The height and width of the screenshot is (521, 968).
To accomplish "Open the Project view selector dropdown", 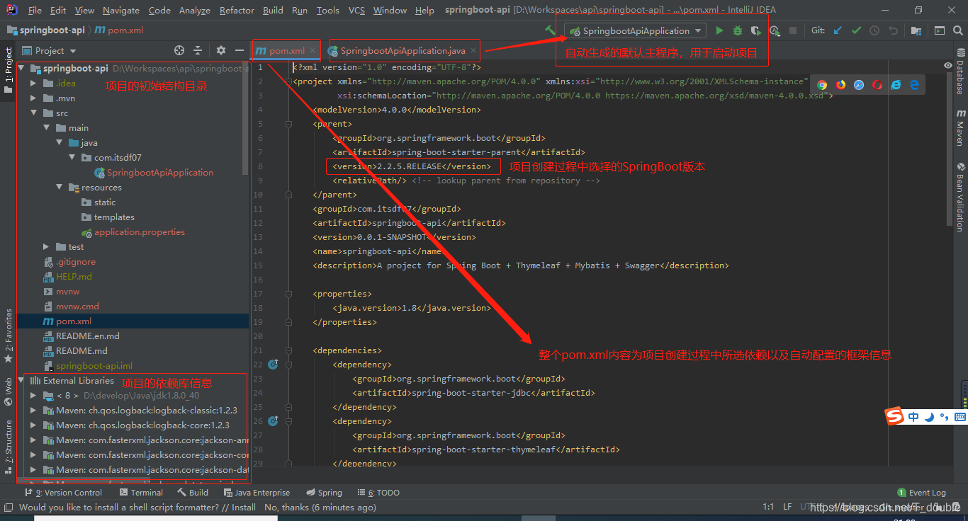I will coord(49,50).
